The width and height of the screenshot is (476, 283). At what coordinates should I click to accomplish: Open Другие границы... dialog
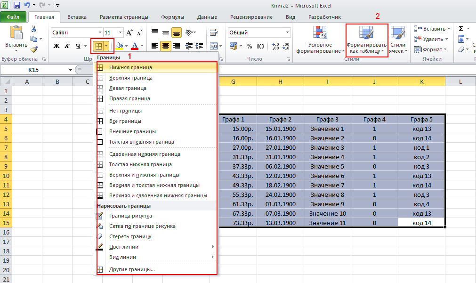pyautogui.click(x=157, y=270)
